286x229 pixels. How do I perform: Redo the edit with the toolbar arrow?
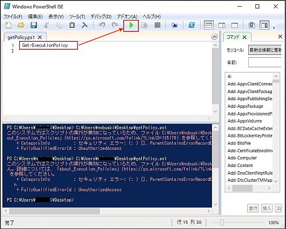point(115,25)
